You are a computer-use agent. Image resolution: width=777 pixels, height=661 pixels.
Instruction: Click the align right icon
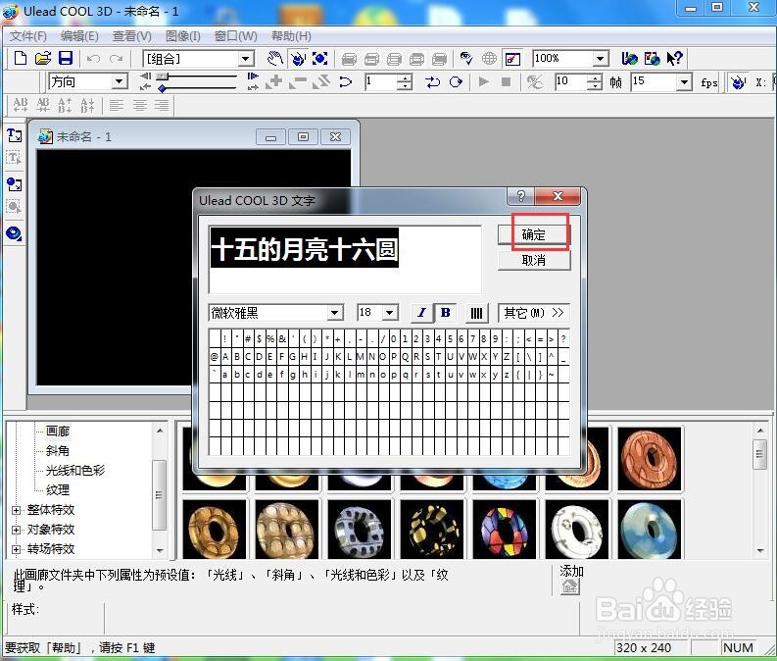[x=162, y=105]
